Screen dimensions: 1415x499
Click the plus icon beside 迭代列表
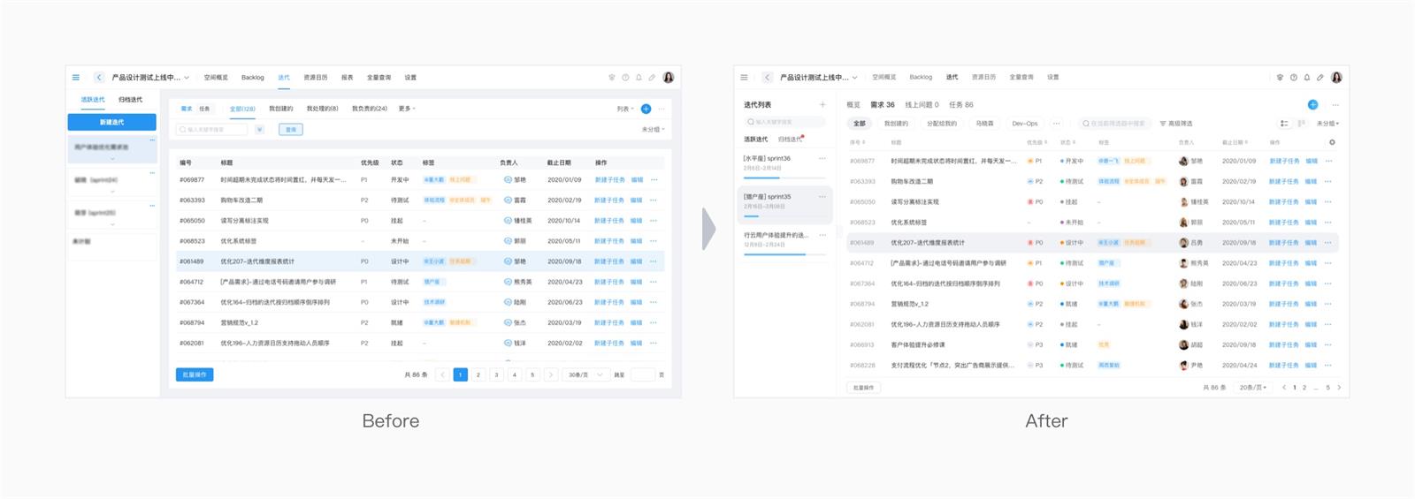pyautogui.click(x=822, y=105)
